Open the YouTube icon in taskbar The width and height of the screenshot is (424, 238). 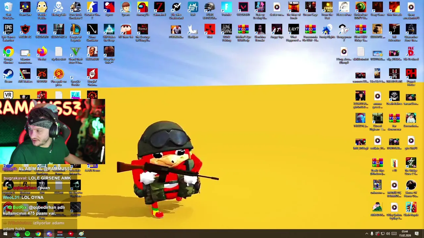coord(70,234)
